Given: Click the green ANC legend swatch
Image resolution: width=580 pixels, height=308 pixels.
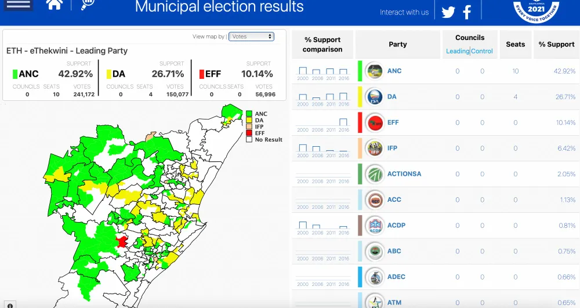Looking at the screenshot, I should tap(249, 114).
